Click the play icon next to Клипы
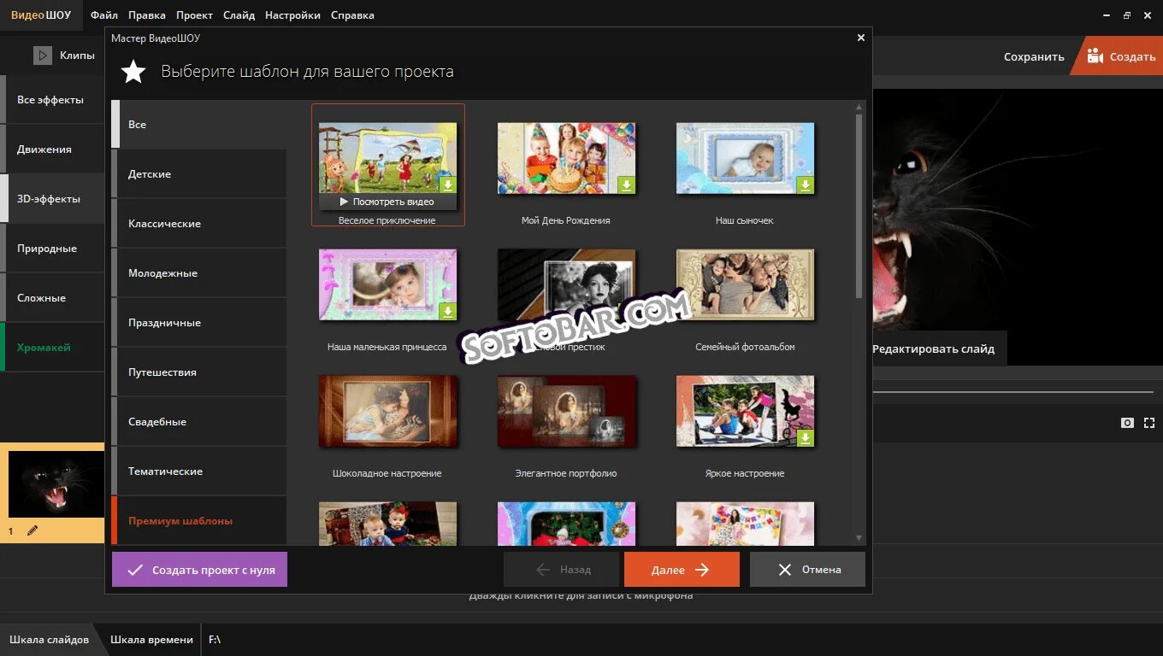The height and width of the screenshot is (656, 1163). click(43, 56)
